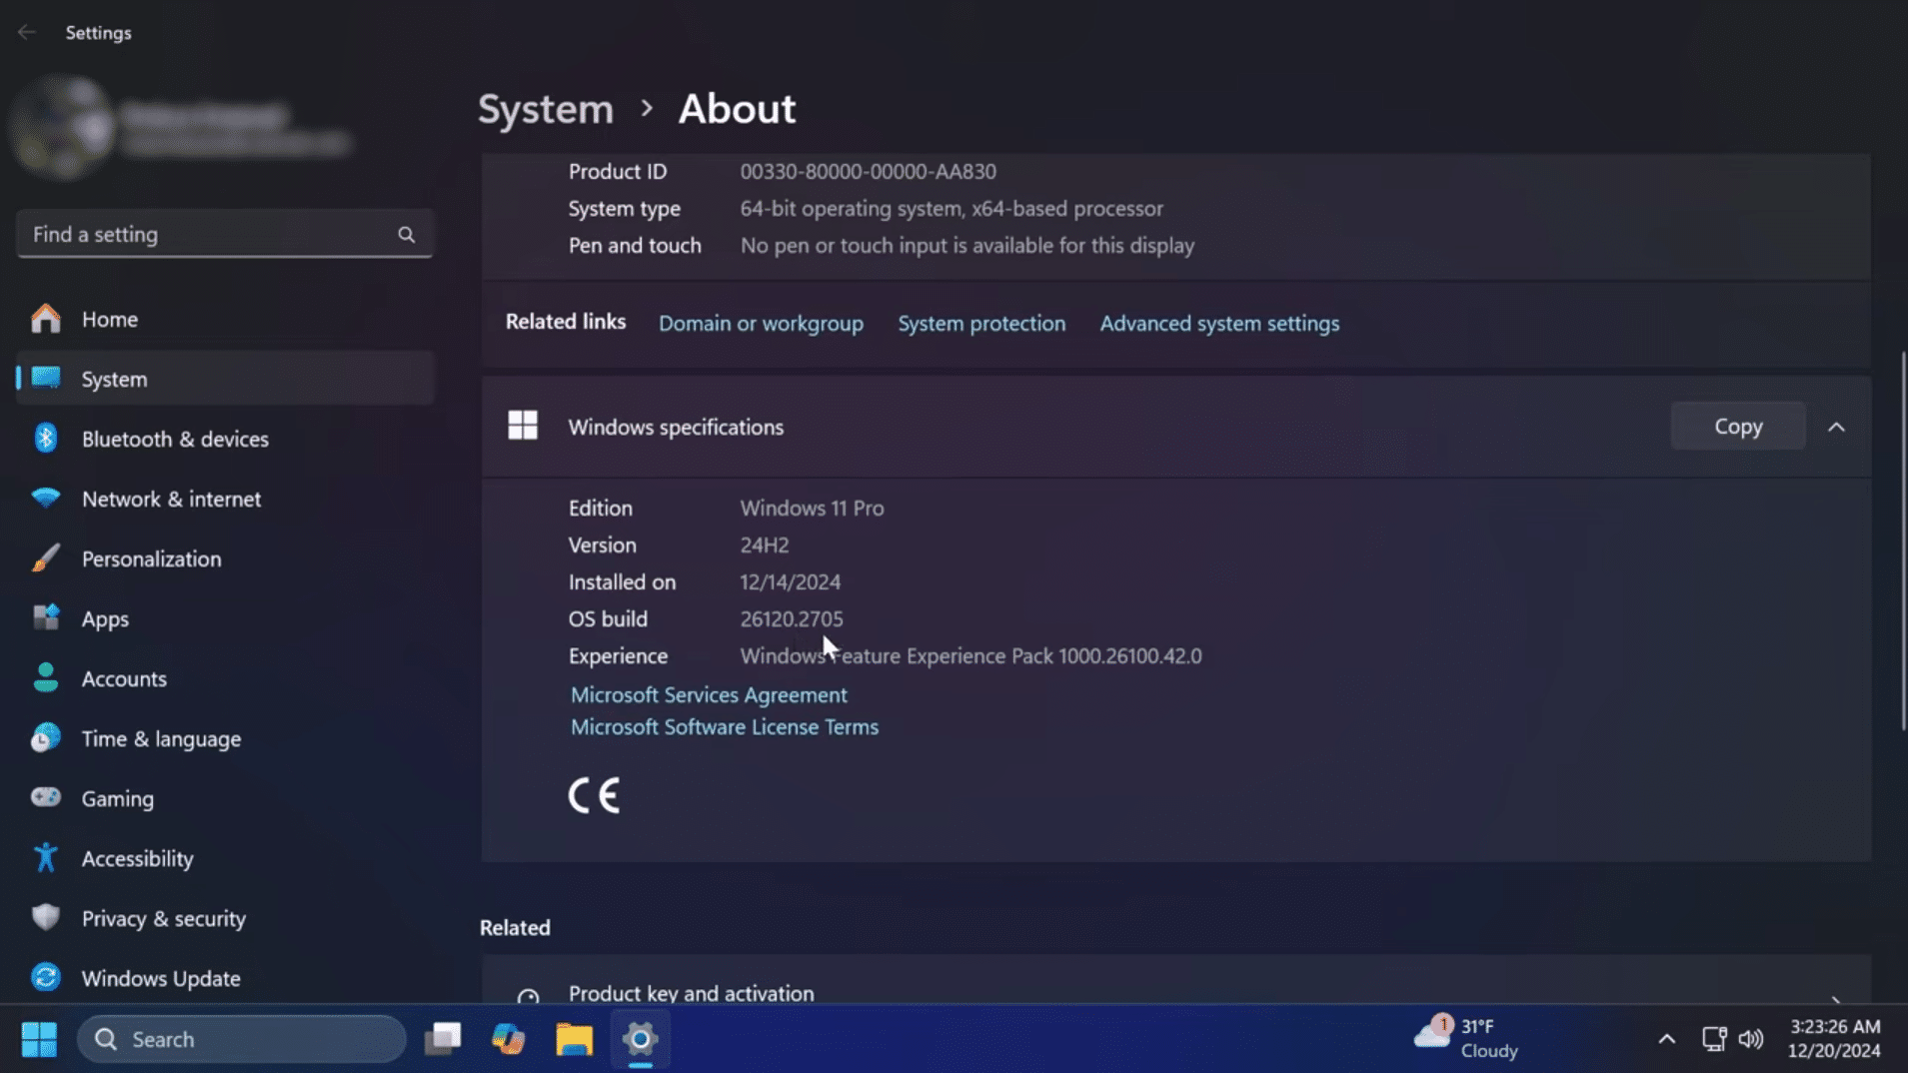
Task: Click the Bluetooth icon in sidebar
Action: [45, 439]
